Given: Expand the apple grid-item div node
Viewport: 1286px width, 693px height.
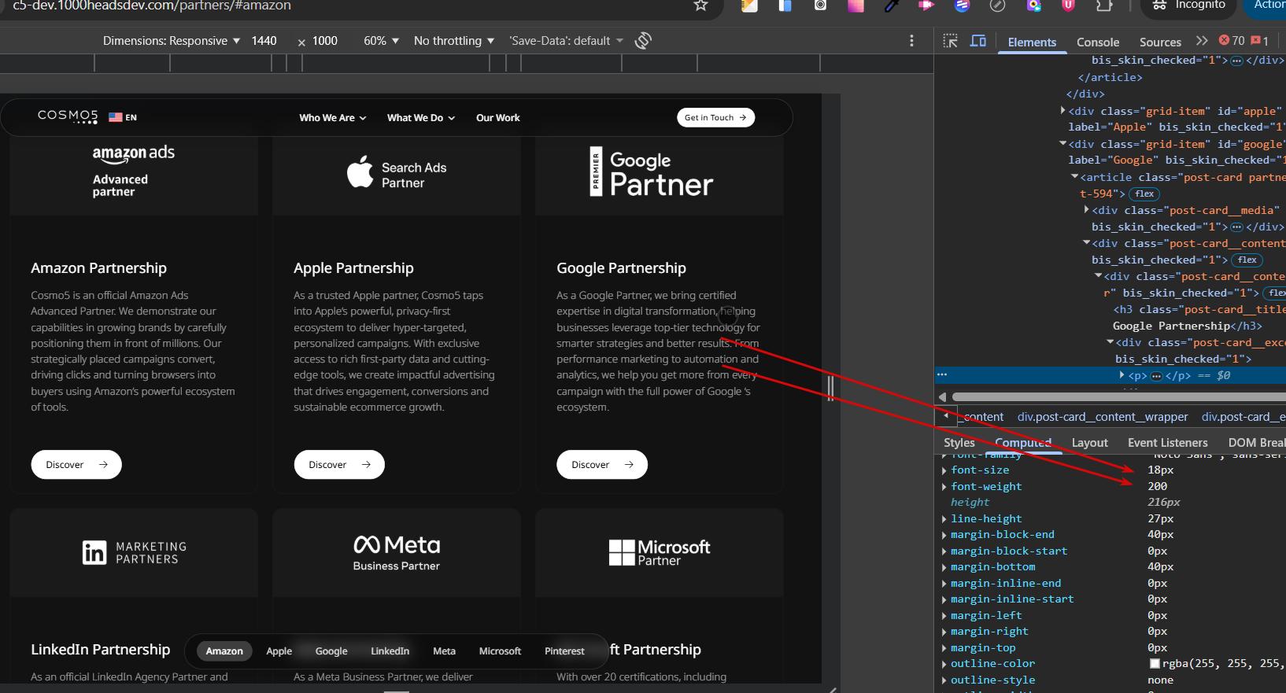Looking at the screenshot, I should (x=1063, y=111).
